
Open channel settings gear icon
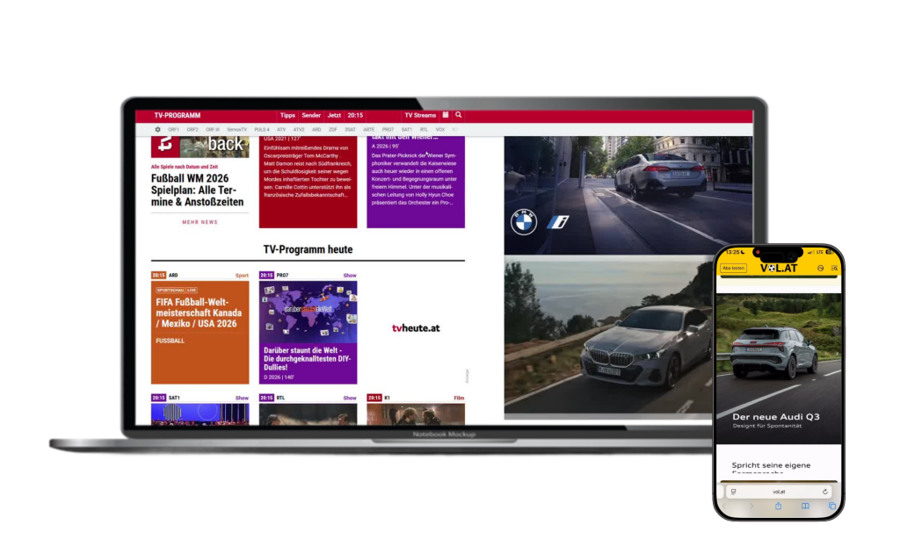tap(158, 130)
